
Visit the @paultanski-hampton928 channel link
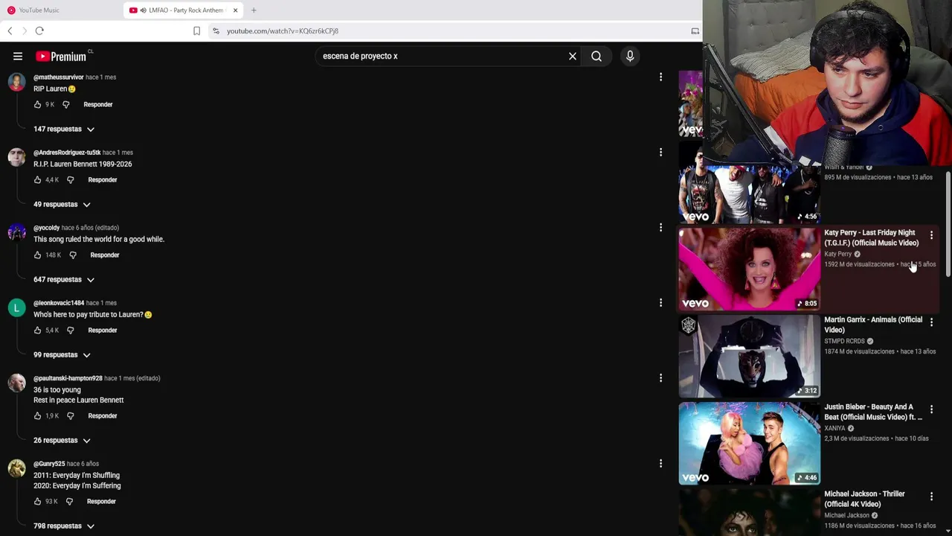[x=68, y=378]
